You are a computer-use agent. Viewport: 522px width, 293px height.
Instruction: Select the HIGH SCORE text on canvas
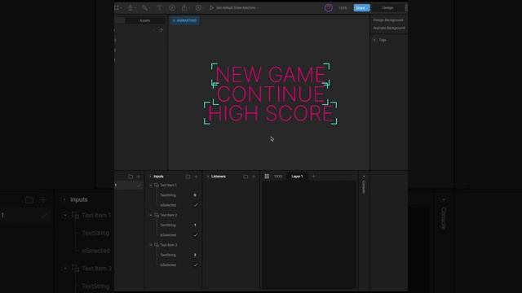270,113
